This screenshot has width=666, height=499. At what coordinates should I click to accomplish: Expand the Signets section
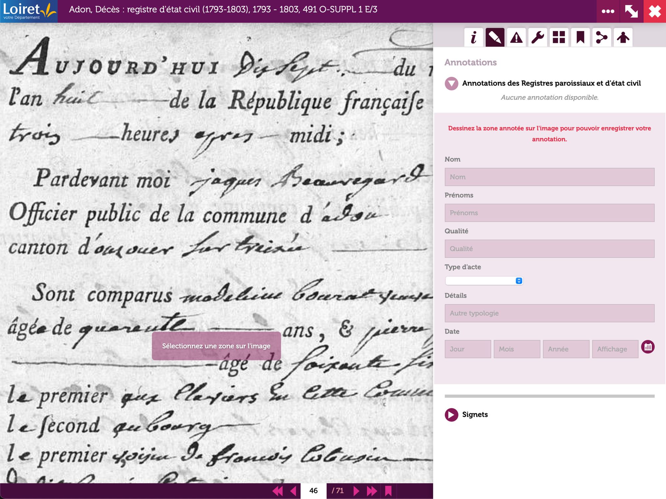[x=452, y=415]
